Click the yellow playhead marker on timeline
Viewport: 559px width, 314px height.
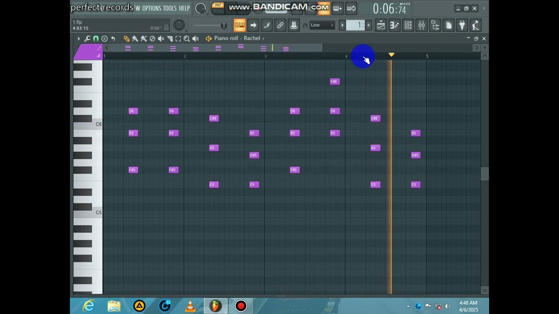click(x=391, y=55)
